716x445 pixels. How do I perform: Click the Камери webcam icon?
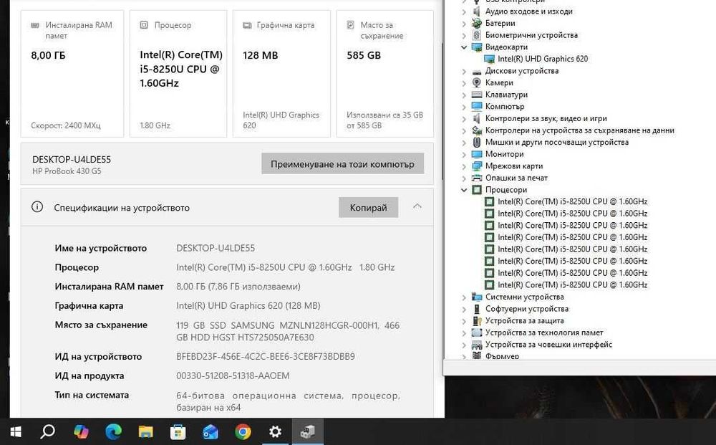click(x=477, y=82)
